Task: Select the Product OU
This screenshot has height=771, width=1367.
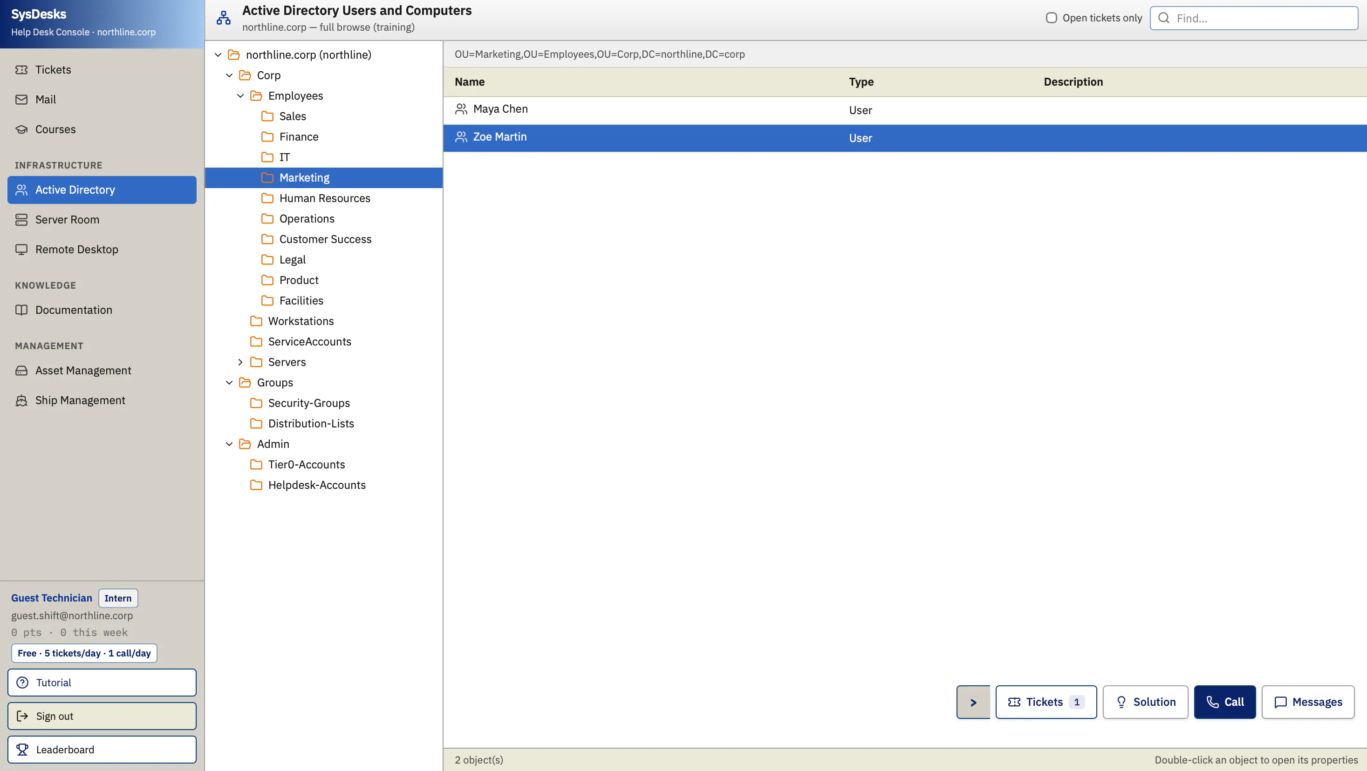Action: (324, 280)
